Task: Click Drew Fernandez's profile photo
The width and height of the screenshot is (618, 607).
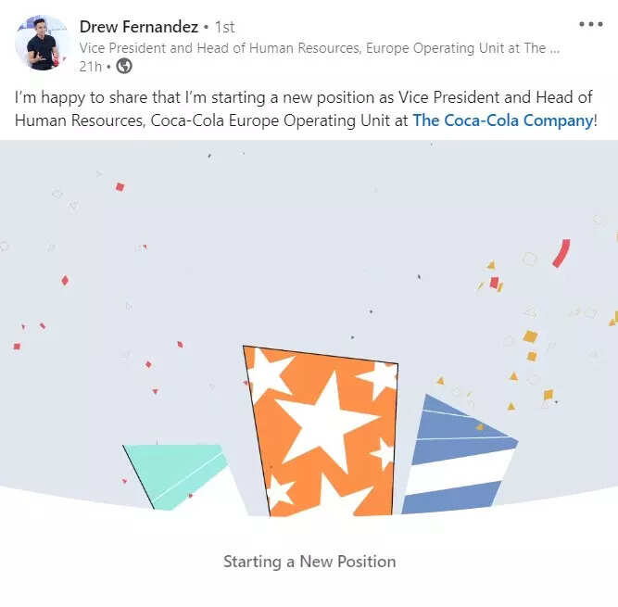Action: click(x=42, y=43)
